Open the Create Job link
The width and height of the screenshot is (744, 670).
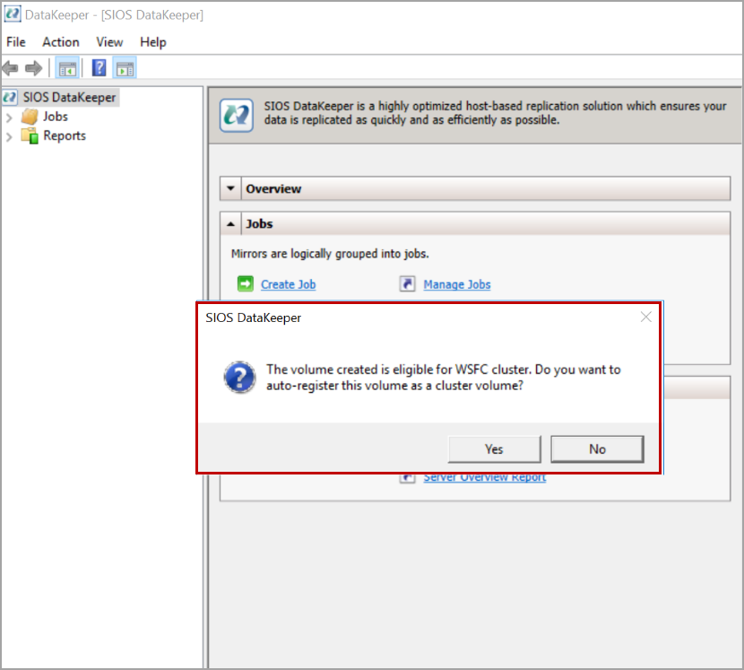[x=288, y=284]
